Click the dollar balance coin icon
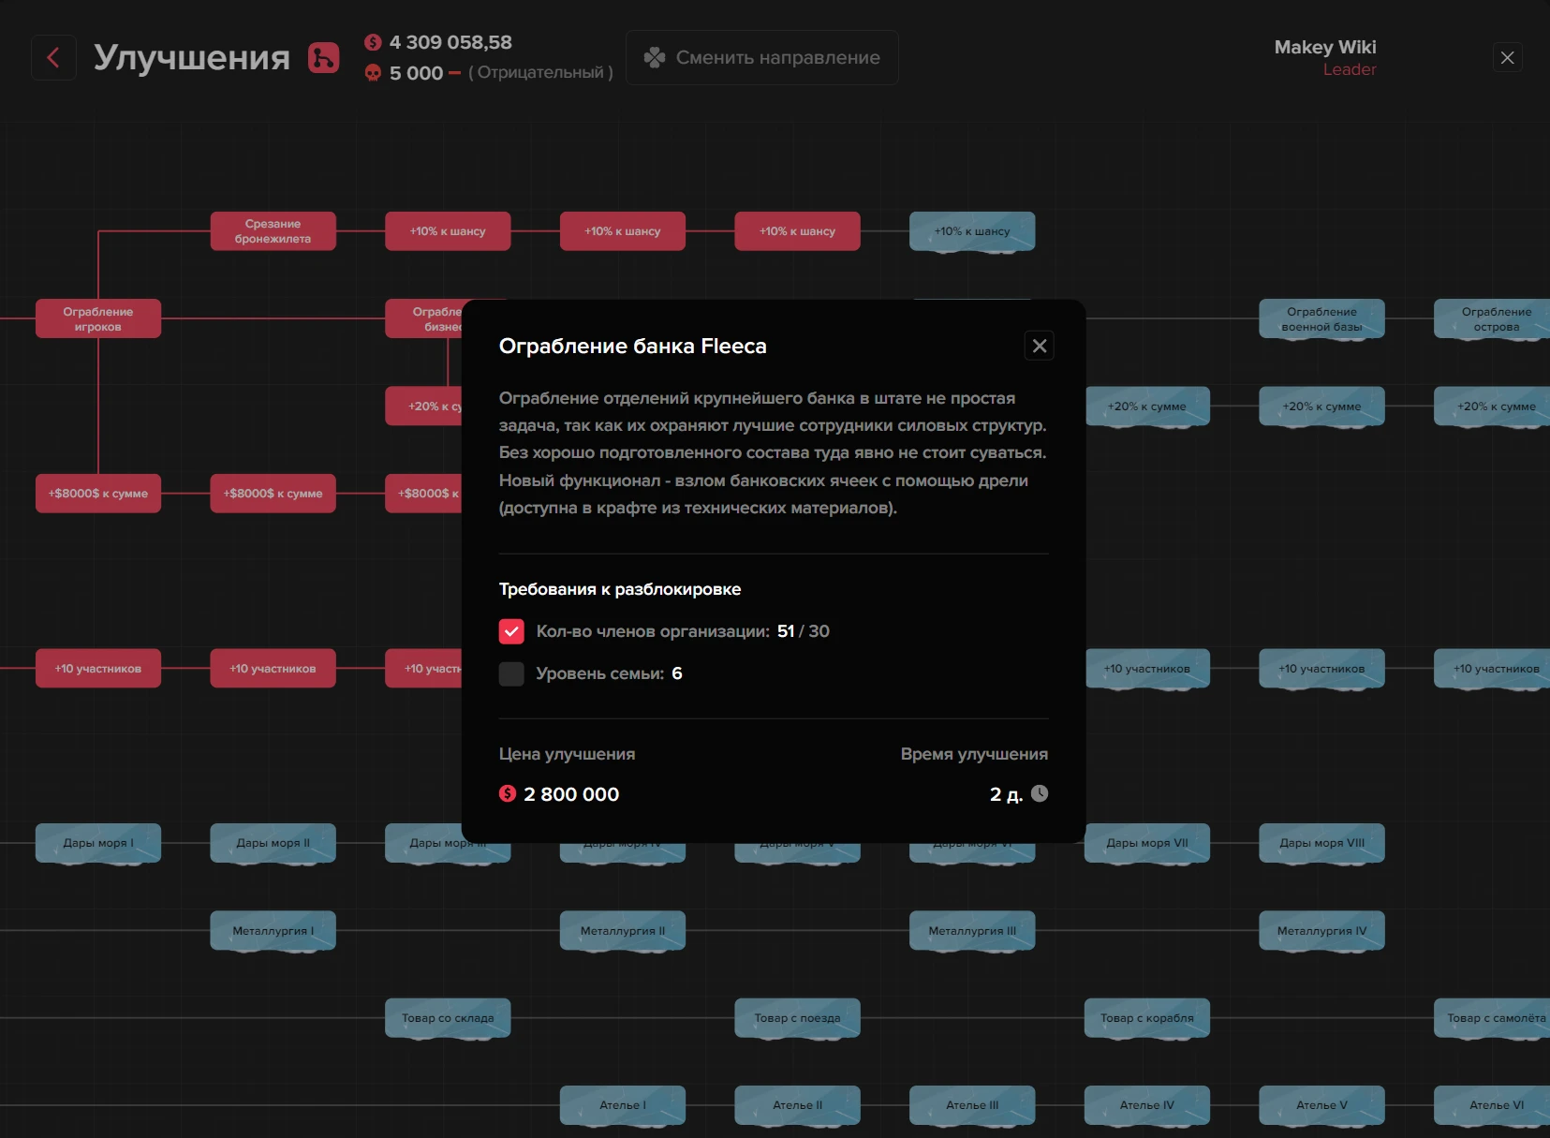The image size is (1550, 1138). 373,42
